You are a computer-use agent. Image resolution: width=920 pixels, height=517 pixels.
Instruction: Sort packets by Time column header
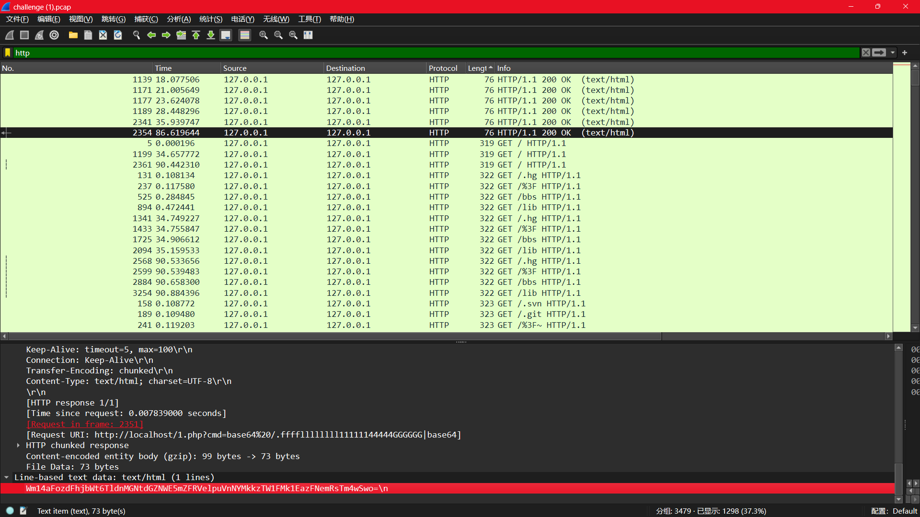click(x=187, y=68)
